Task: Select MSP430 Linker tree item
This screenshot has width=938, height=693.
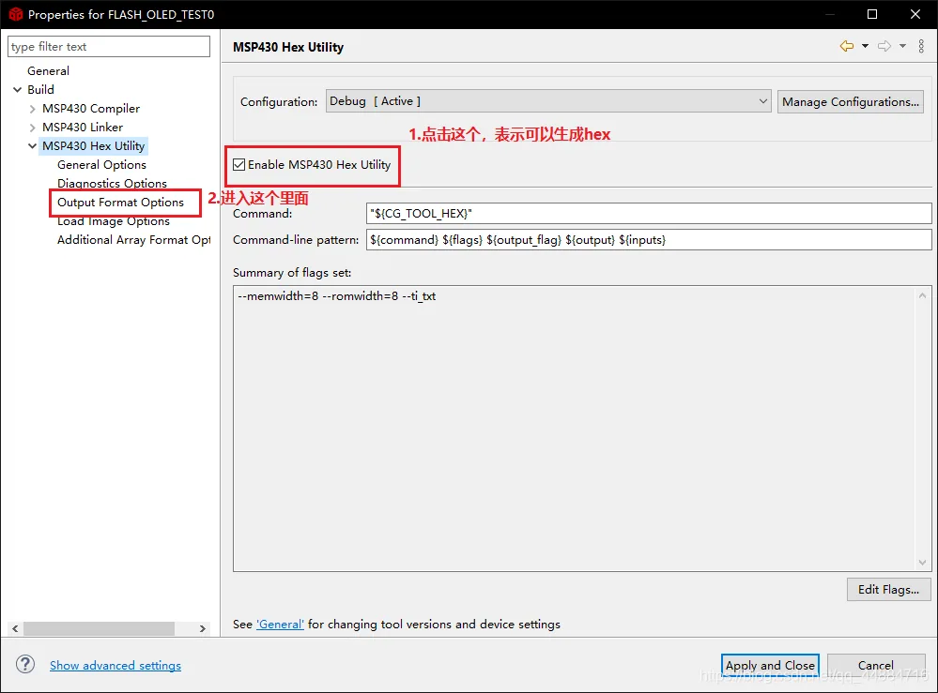Action: point(83,128)
